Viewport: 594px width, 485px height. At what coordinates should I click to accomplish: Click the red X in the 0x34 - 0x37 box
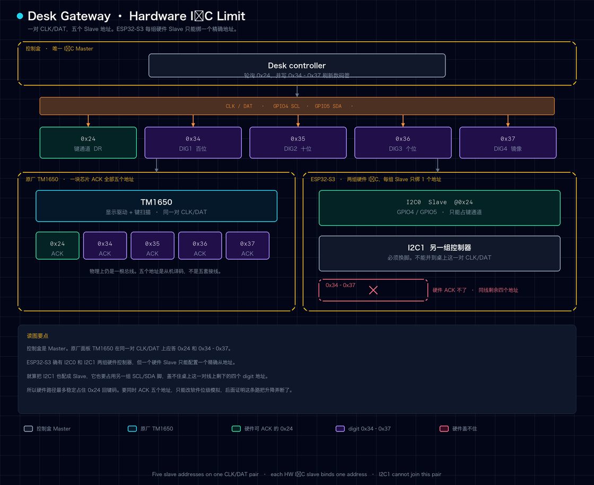[x=373, y=290]
